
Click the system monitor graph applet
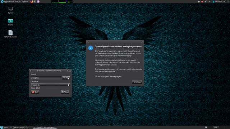(x=62, y=1)
